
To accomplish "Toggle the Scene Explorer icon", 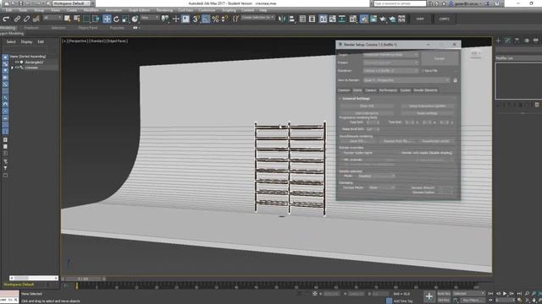I will (x=303, y=19).
